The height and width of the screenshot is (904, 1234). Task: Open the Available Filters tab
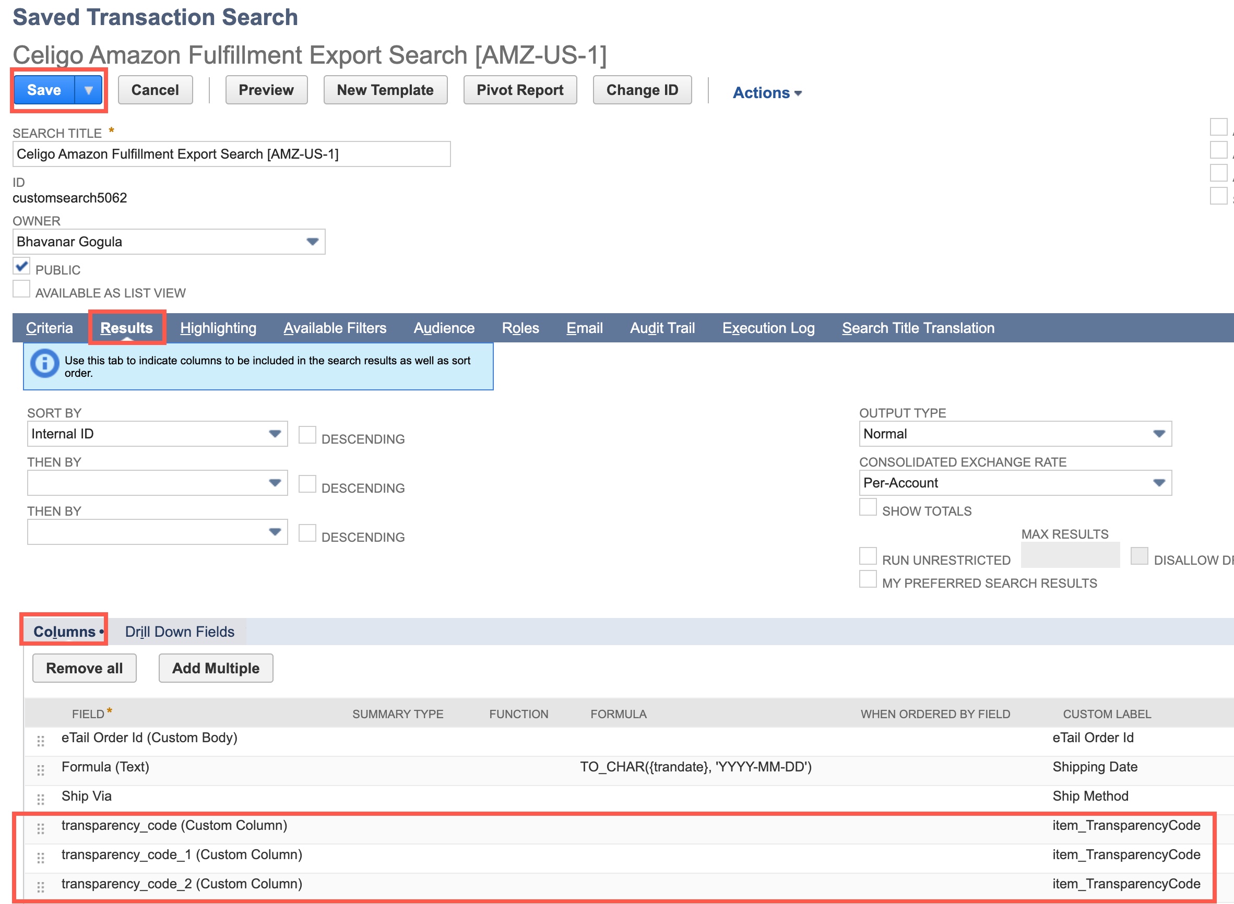[x=335, y=328]
